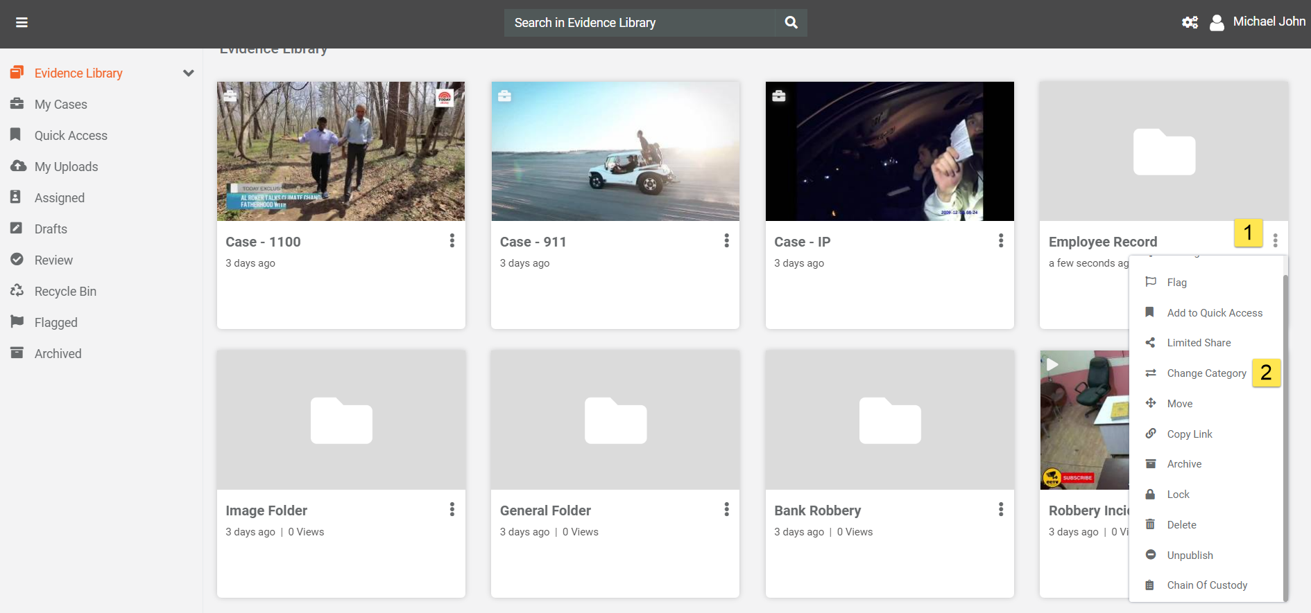Open My Uploads in the sidebar
The width and height of the screenshot is (1311, 613).
click(x=66, y=167)
